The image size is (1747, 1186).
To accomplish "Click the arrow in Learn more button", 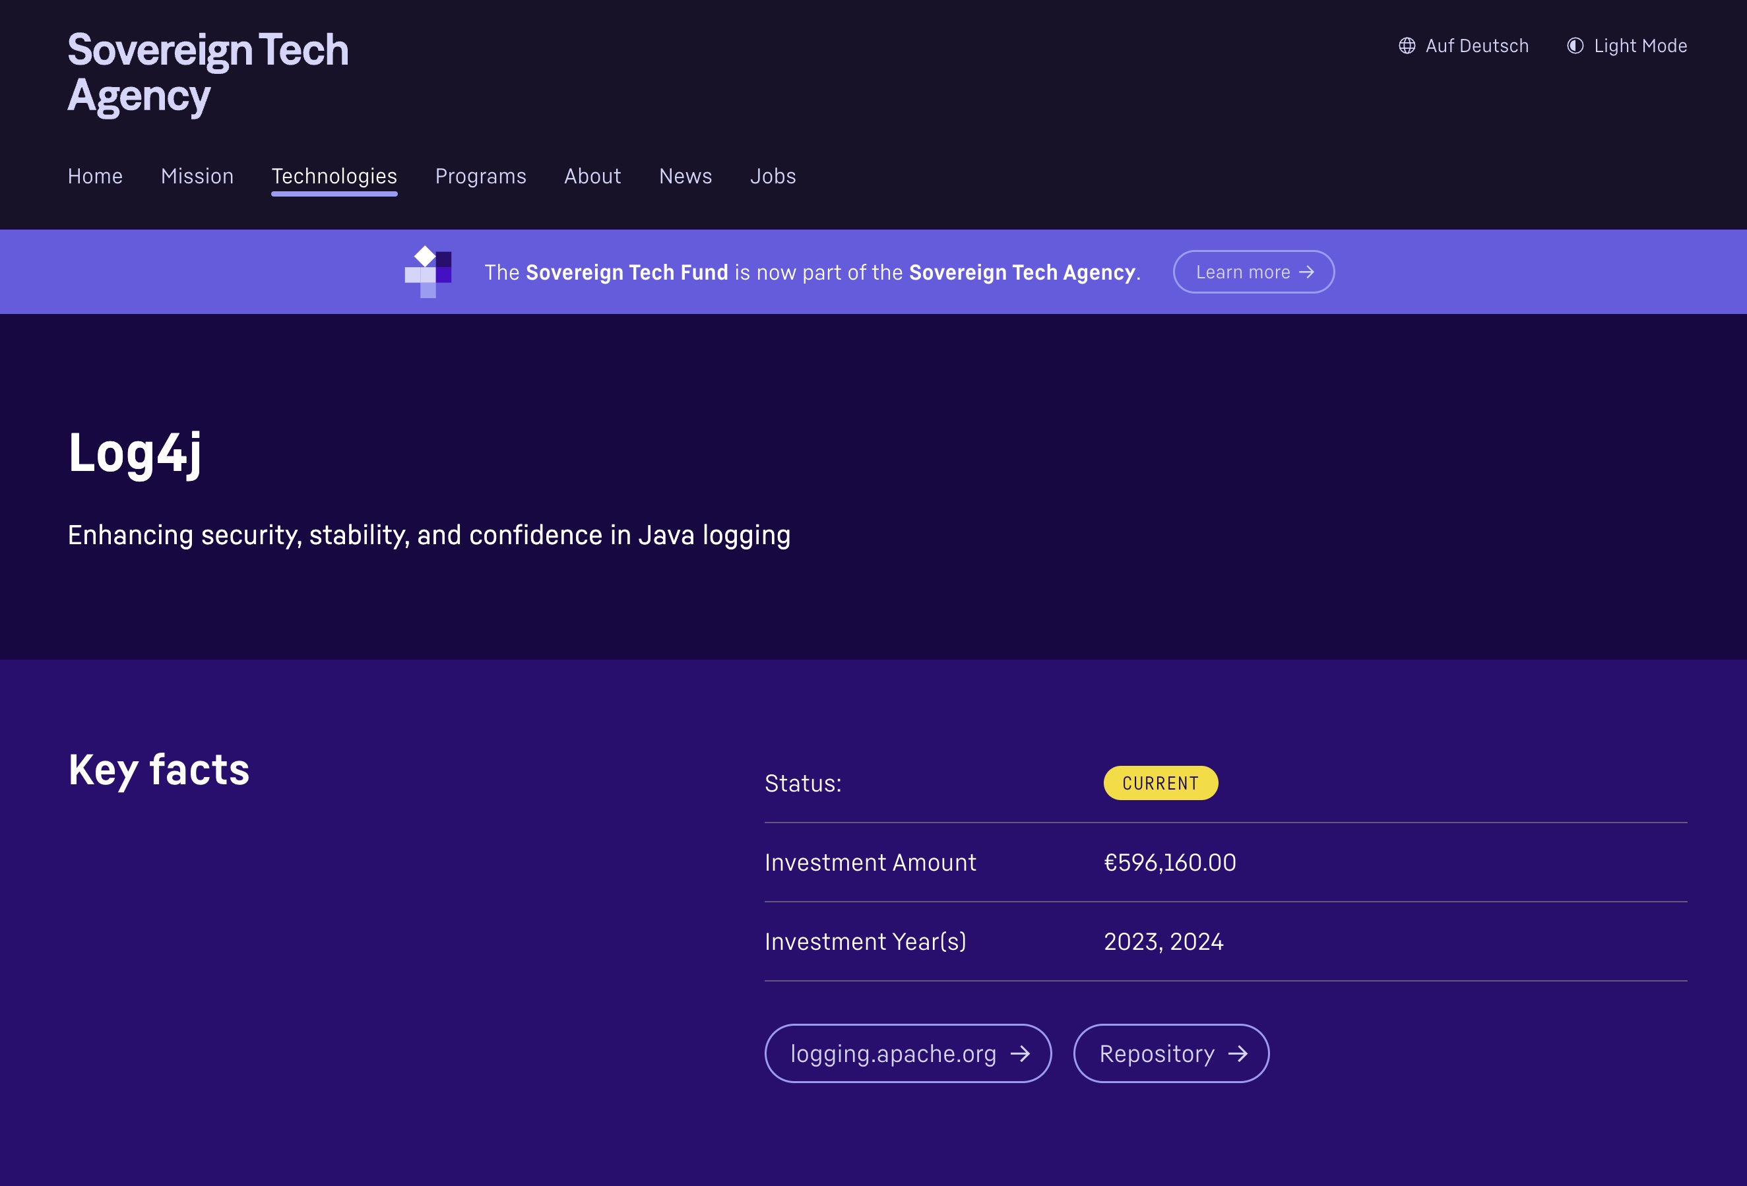I will [x=1306, y=272].
